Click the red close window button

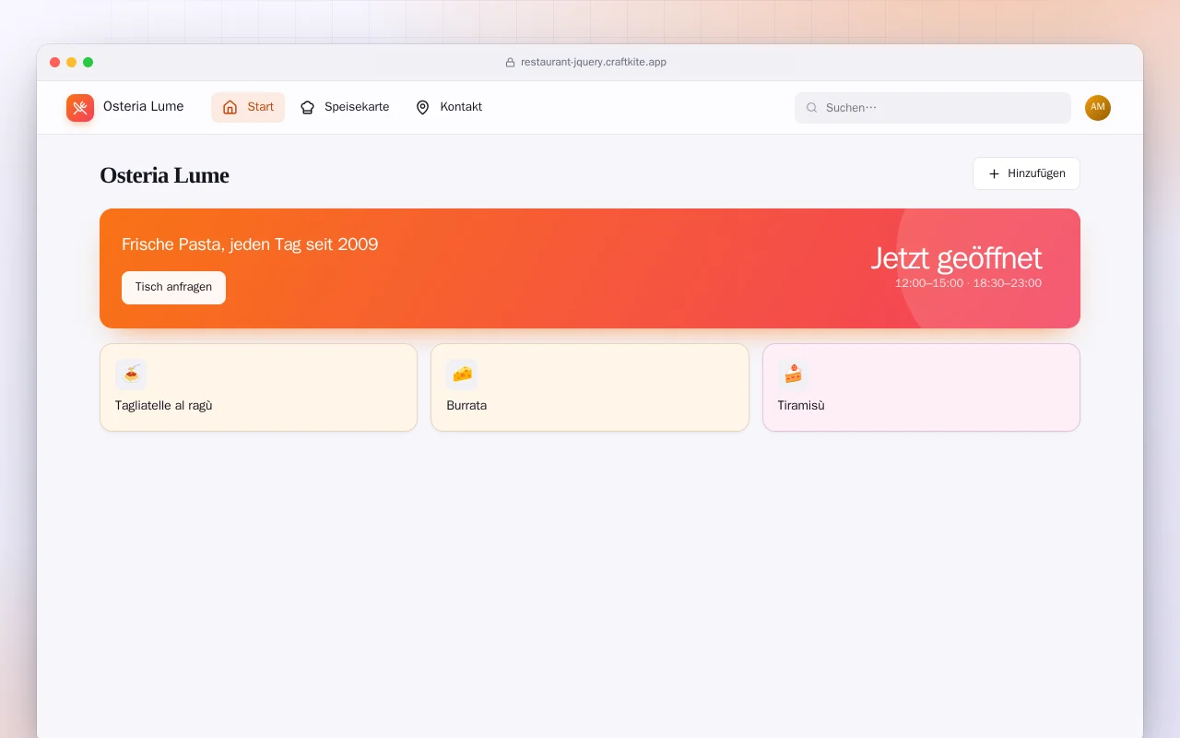coord(54,63)
